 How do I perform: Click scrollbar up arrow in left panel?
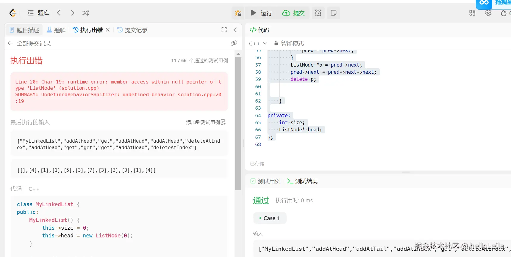[x=238, y=54]
